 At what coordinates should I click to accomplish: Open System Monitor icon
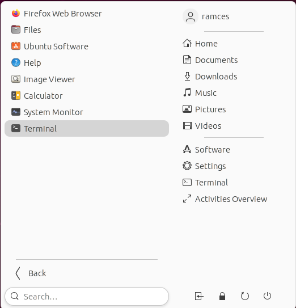16,112
